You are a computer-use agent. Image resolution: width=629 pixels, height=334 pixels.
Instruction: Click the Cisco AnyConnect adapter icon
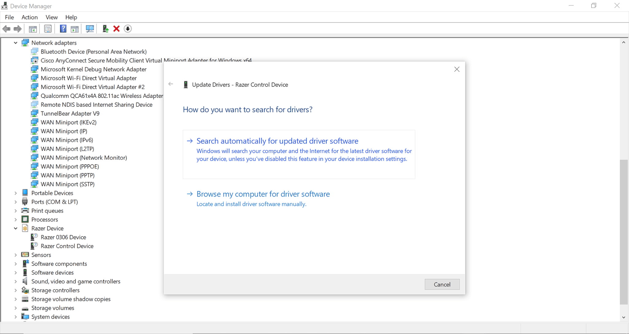click(x=35, y=60)
